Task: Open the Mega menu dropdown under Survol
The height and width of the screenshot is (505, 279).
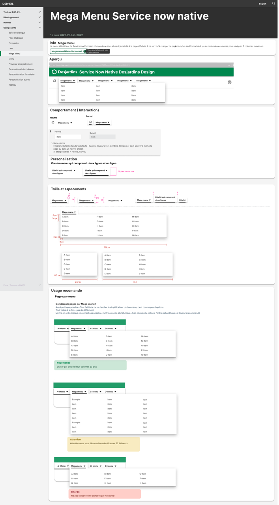Action: pyautogui.click(x=103, y=122)
